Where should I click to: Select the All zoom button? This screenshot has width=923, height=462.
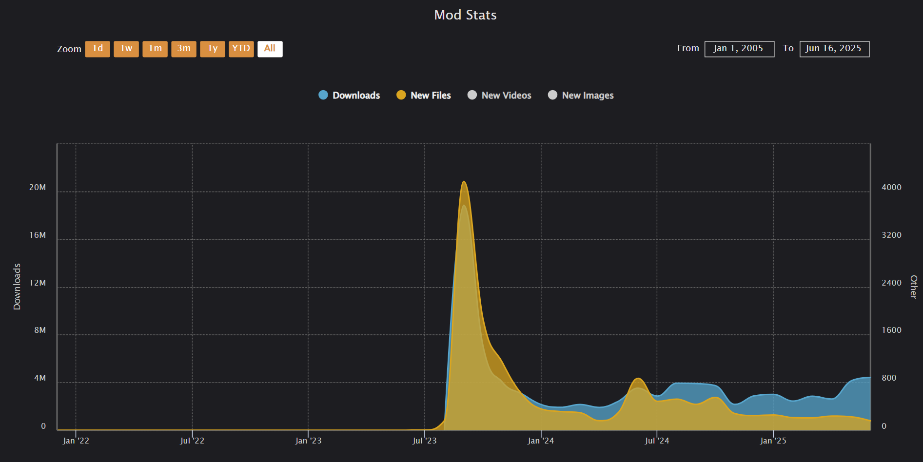(270, 49)
